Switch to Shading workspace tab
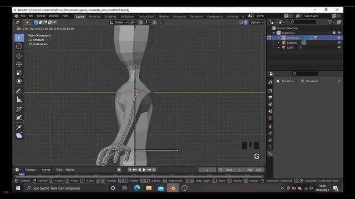355x199 pixels. pyautogui.click(x=164, y=17)
